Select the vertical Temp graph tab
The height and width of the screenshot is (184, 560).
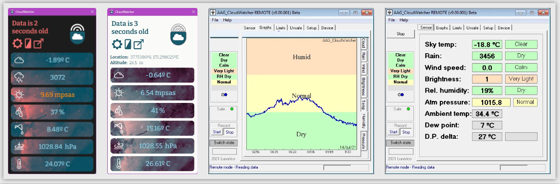pos(364,104)
